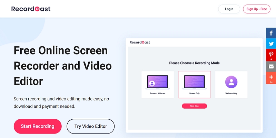Click the Please Choose a Recording Mode title

click(x=194, y=63)
